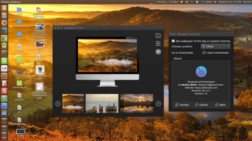Viewport: 252px width, 141px height.
Task: Open the EN keyboard language indicator
Action: pyautogui.click(x=186, y=2)
